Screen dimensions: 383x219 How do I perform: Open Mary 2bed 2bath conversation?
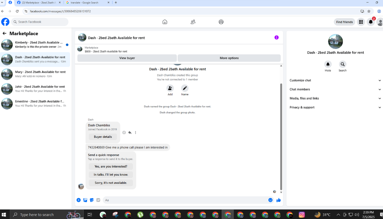click(x=35, y=74)
